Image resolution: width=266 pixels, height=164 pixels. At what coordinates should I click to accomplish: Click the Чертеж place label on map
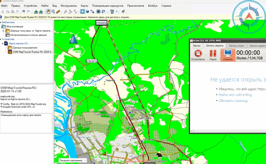(110, 80)
